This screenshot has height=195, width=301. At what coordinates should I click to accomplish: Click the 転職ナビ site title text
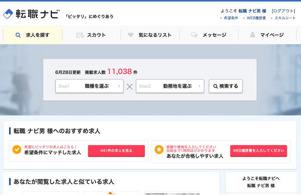click(38, 14)
